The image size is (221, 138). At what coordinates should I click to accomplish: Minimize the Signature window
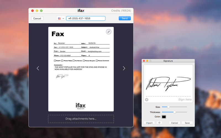pos(147,61)
